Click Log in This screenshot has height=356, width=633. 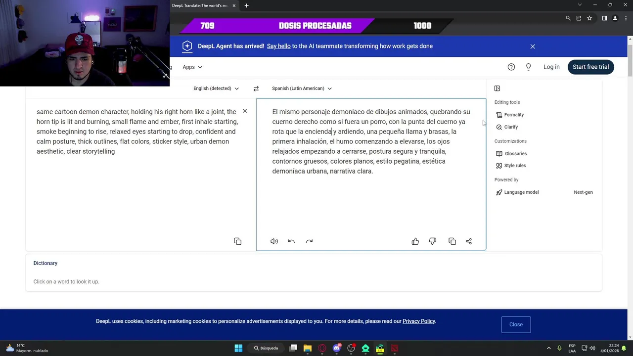click(551, 67)
